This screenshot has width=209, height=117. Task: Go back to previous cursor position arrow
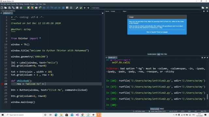[85, 8]
